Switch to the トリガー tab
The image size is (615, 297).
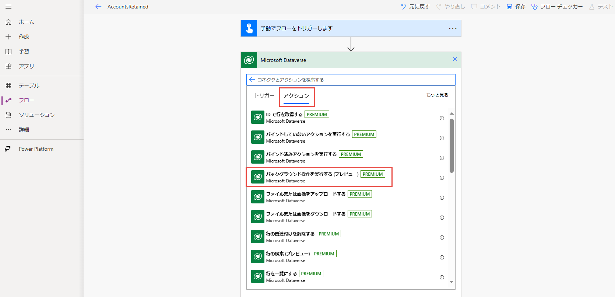(x=264, y=96)
